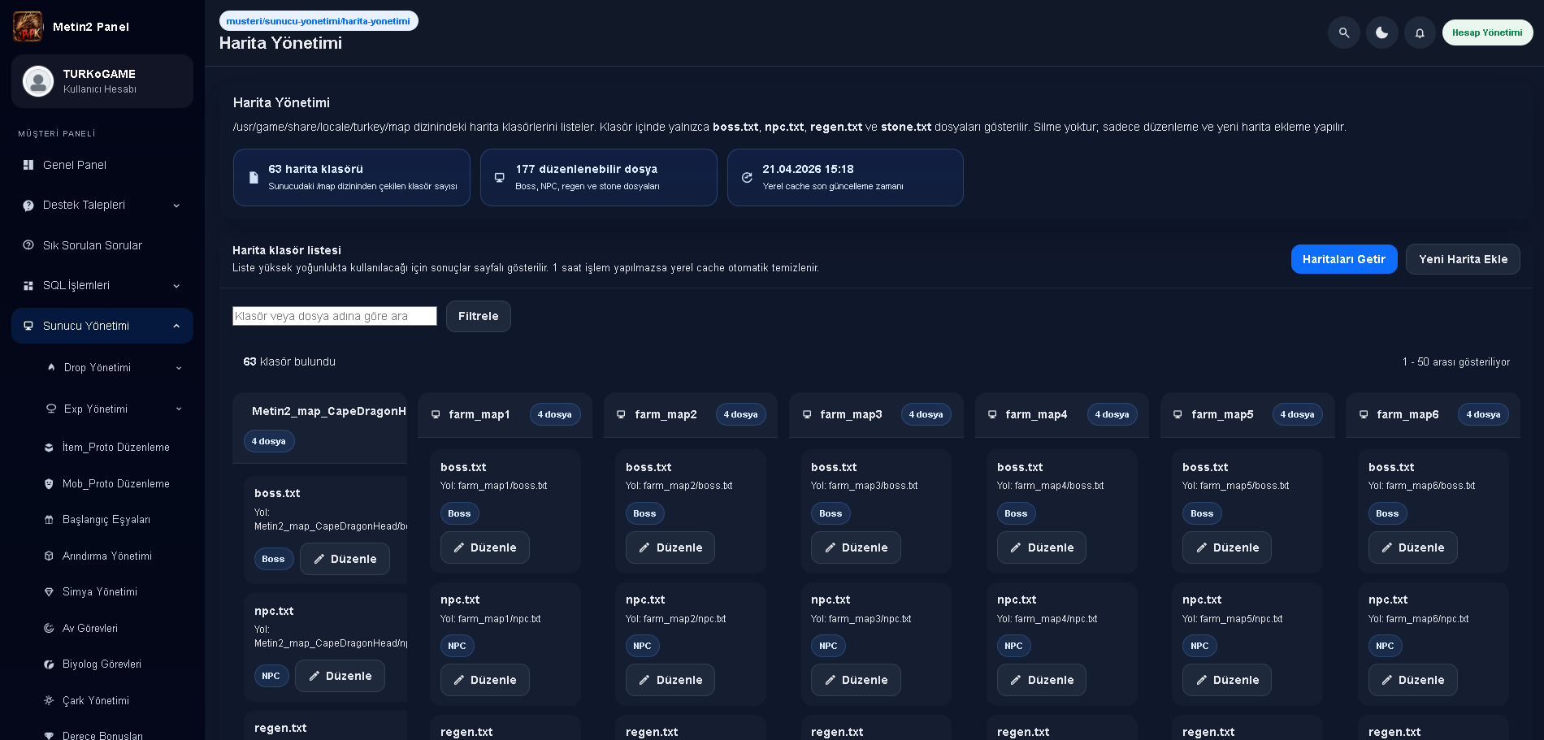Click İtem_Proto Düzenleme database icon
The width and height of the screenshot is (1544, 740).
(x=49, y=448)
